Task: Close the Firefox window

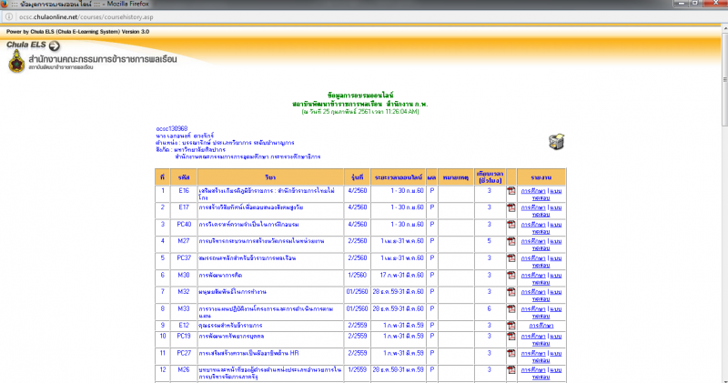Action: [x=715, y=4]
